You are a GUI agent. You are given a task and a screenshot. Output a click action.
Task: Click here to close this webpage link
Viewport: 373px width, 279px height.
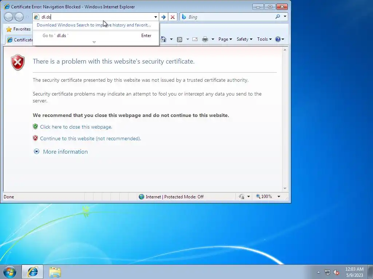[x=76, y=127]
